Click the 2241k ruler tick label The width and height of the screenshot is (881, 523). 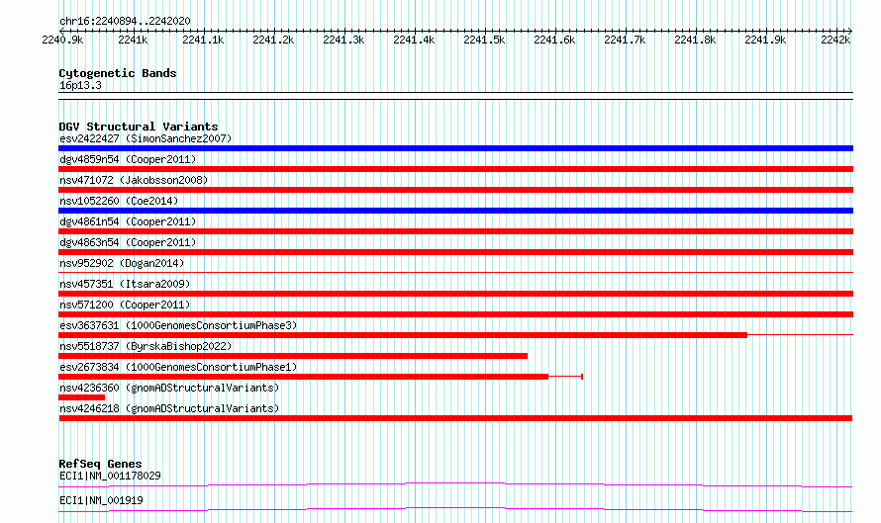point(133,40)
